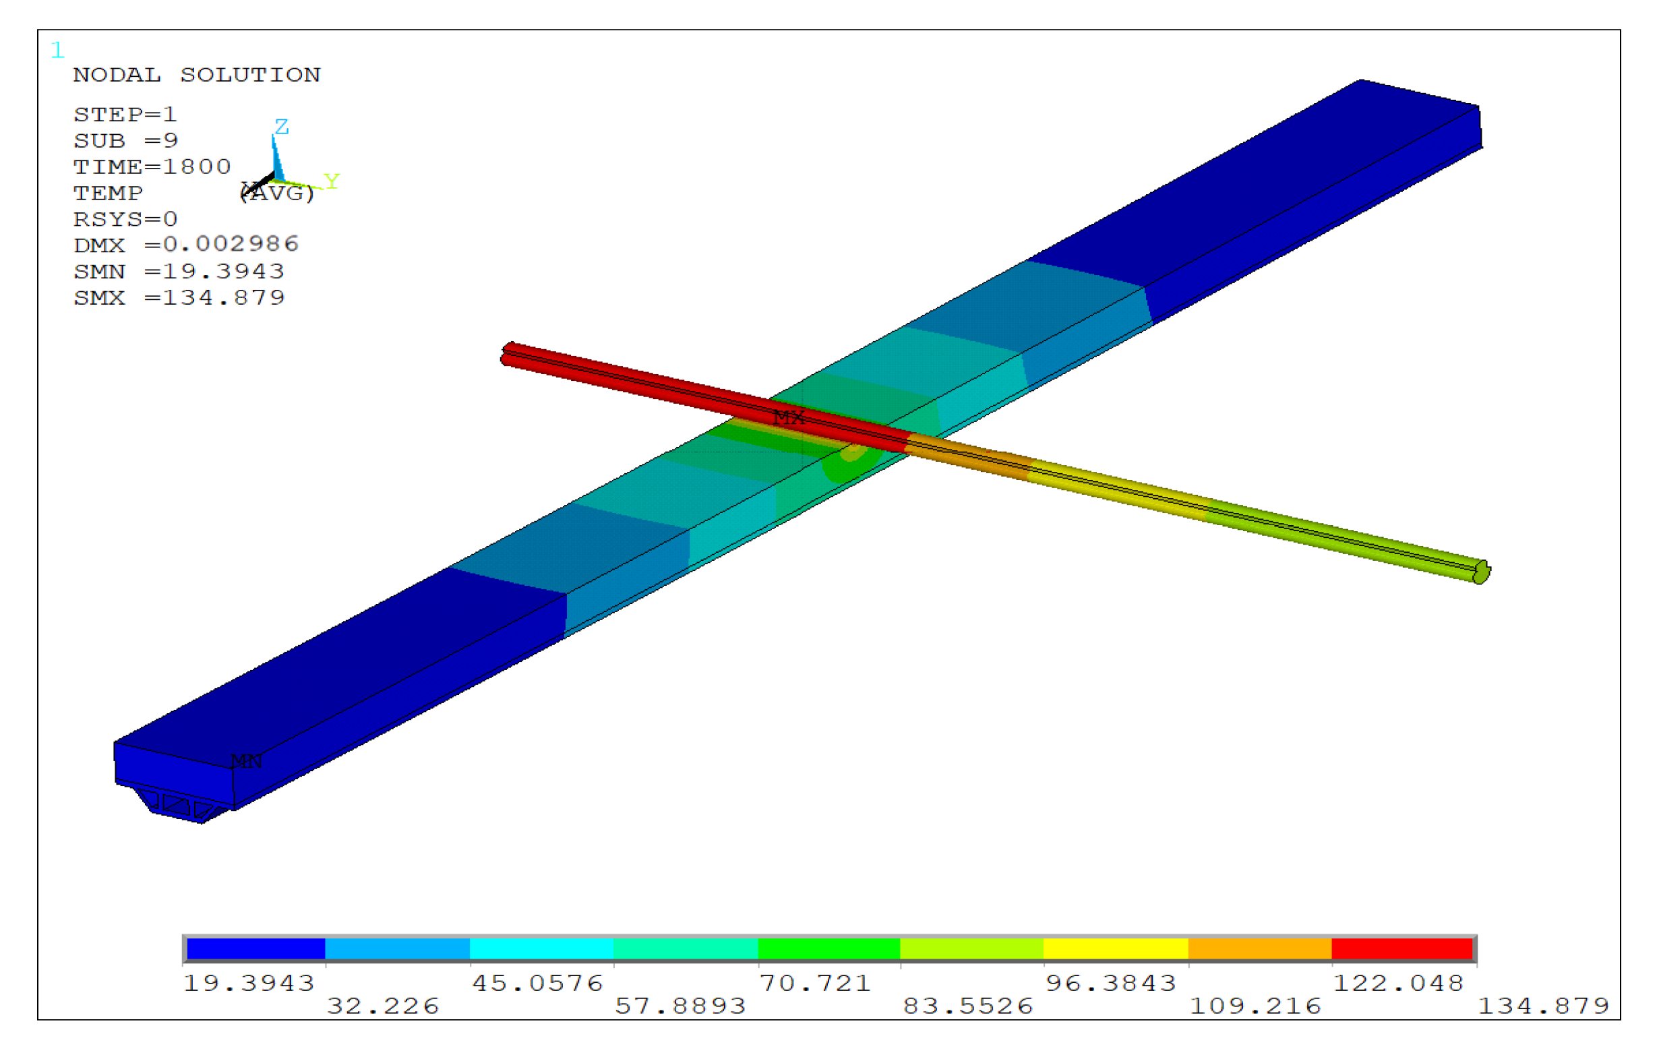Click the 70.721 legend value
The image size is (1659, 1059).
816,984
